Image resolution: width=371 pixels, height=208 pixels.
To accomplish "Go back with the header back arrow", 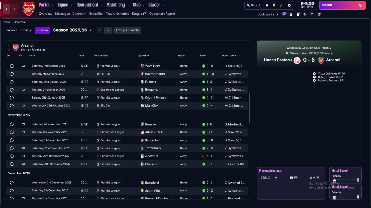I will click(7, 9).
